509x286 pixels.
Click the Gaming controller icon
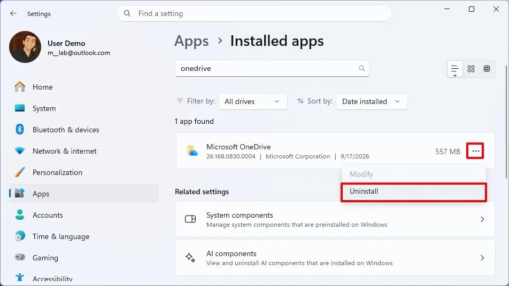click(20, 258)
